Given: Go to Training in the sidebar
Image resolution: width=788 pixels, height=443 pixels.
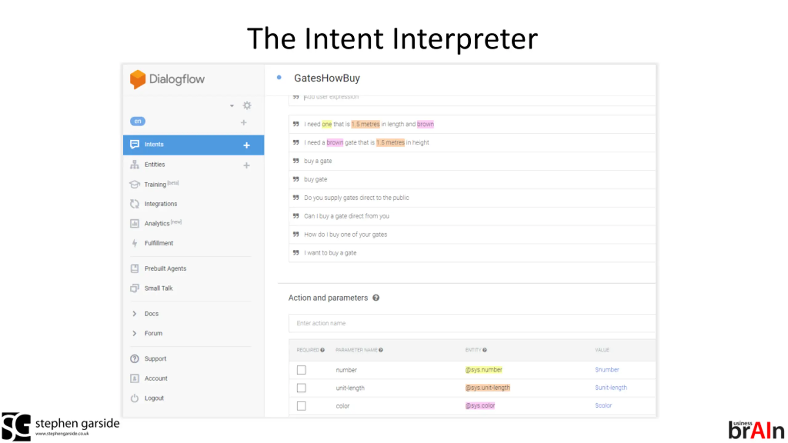Looking at the screenshot, I should click(155, 185).
